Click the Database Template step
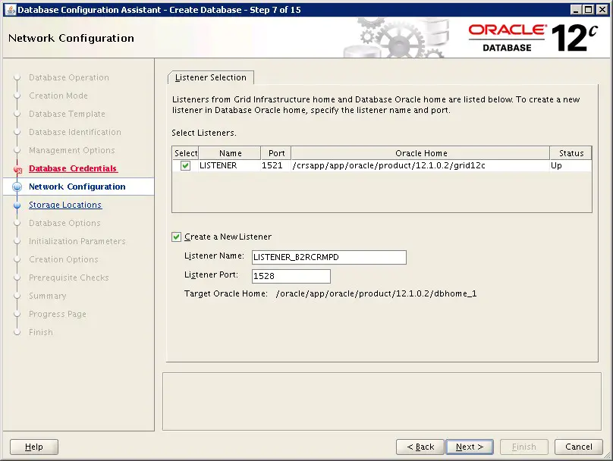This screenshot has height=461, width=613. (67, 114)
